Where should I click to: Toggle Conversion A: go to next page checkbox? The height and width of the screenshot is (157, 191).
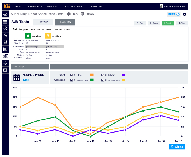click(71, 80)
